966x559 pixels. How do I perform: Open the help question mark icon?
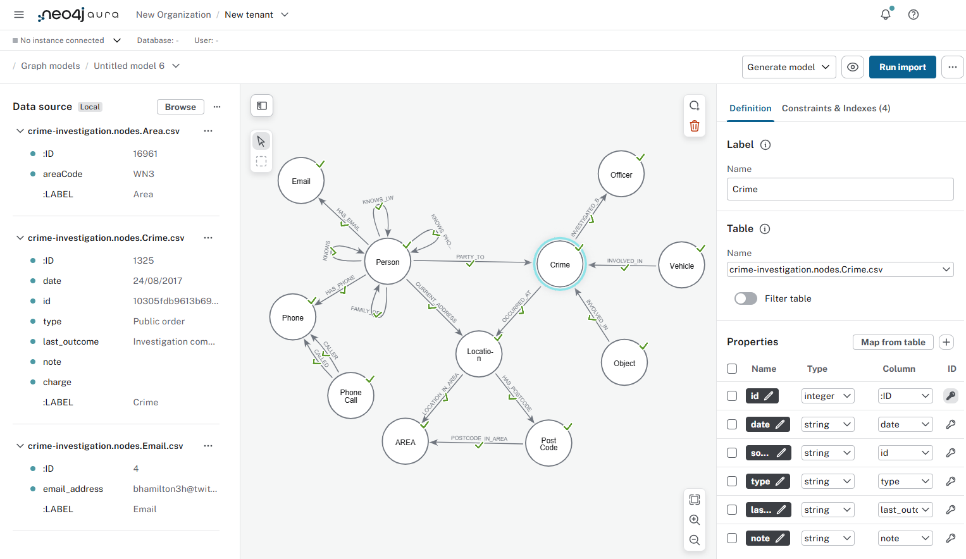[913, 15]
